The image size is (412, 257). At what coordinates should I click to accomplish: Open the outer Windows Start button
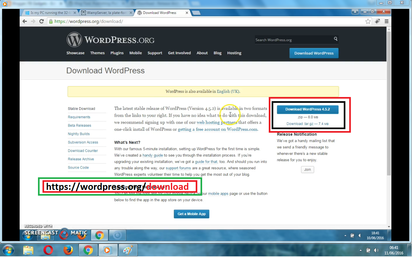[x=8, y=250]
